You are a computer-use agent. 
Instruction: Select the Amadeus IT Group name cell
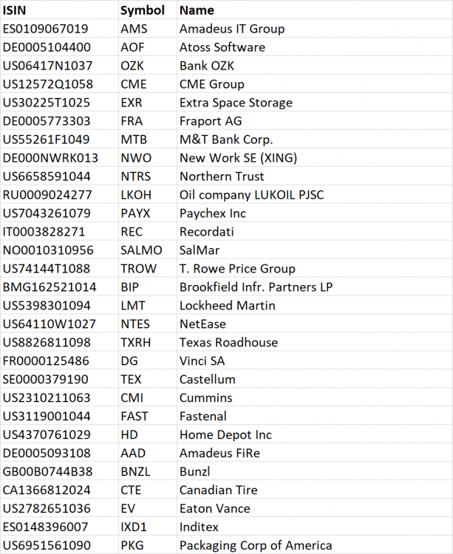point(232,29)
